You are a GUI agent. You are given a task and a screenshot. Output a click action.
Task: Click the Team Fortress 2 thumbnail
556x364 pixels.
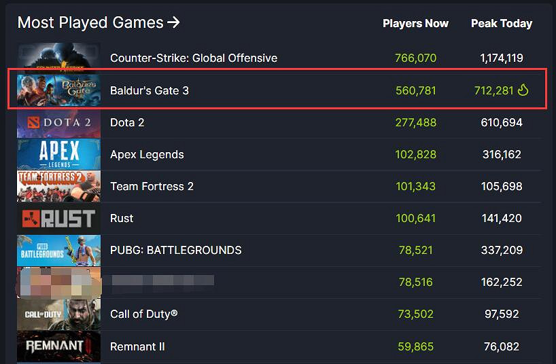(x=58, y=186)
